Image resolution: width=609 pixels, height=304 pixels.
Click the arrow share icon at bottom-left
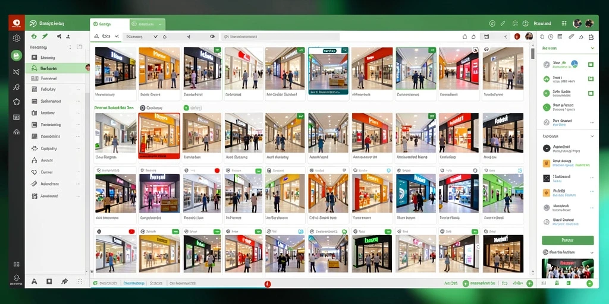tap(64, 281)
